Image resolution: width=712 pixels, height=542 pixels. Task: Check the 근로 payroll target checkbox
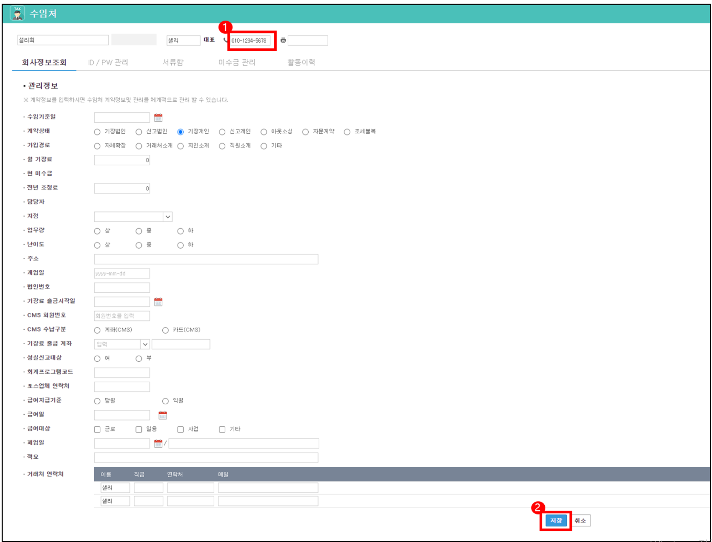tap(97, 429)
